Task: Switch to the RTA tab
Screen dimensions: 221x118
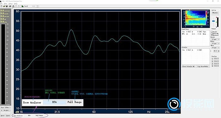Action: 29,115
